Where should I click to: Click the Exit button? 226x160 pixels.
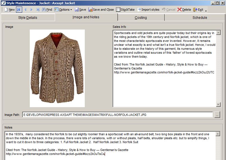click(198, 10)
